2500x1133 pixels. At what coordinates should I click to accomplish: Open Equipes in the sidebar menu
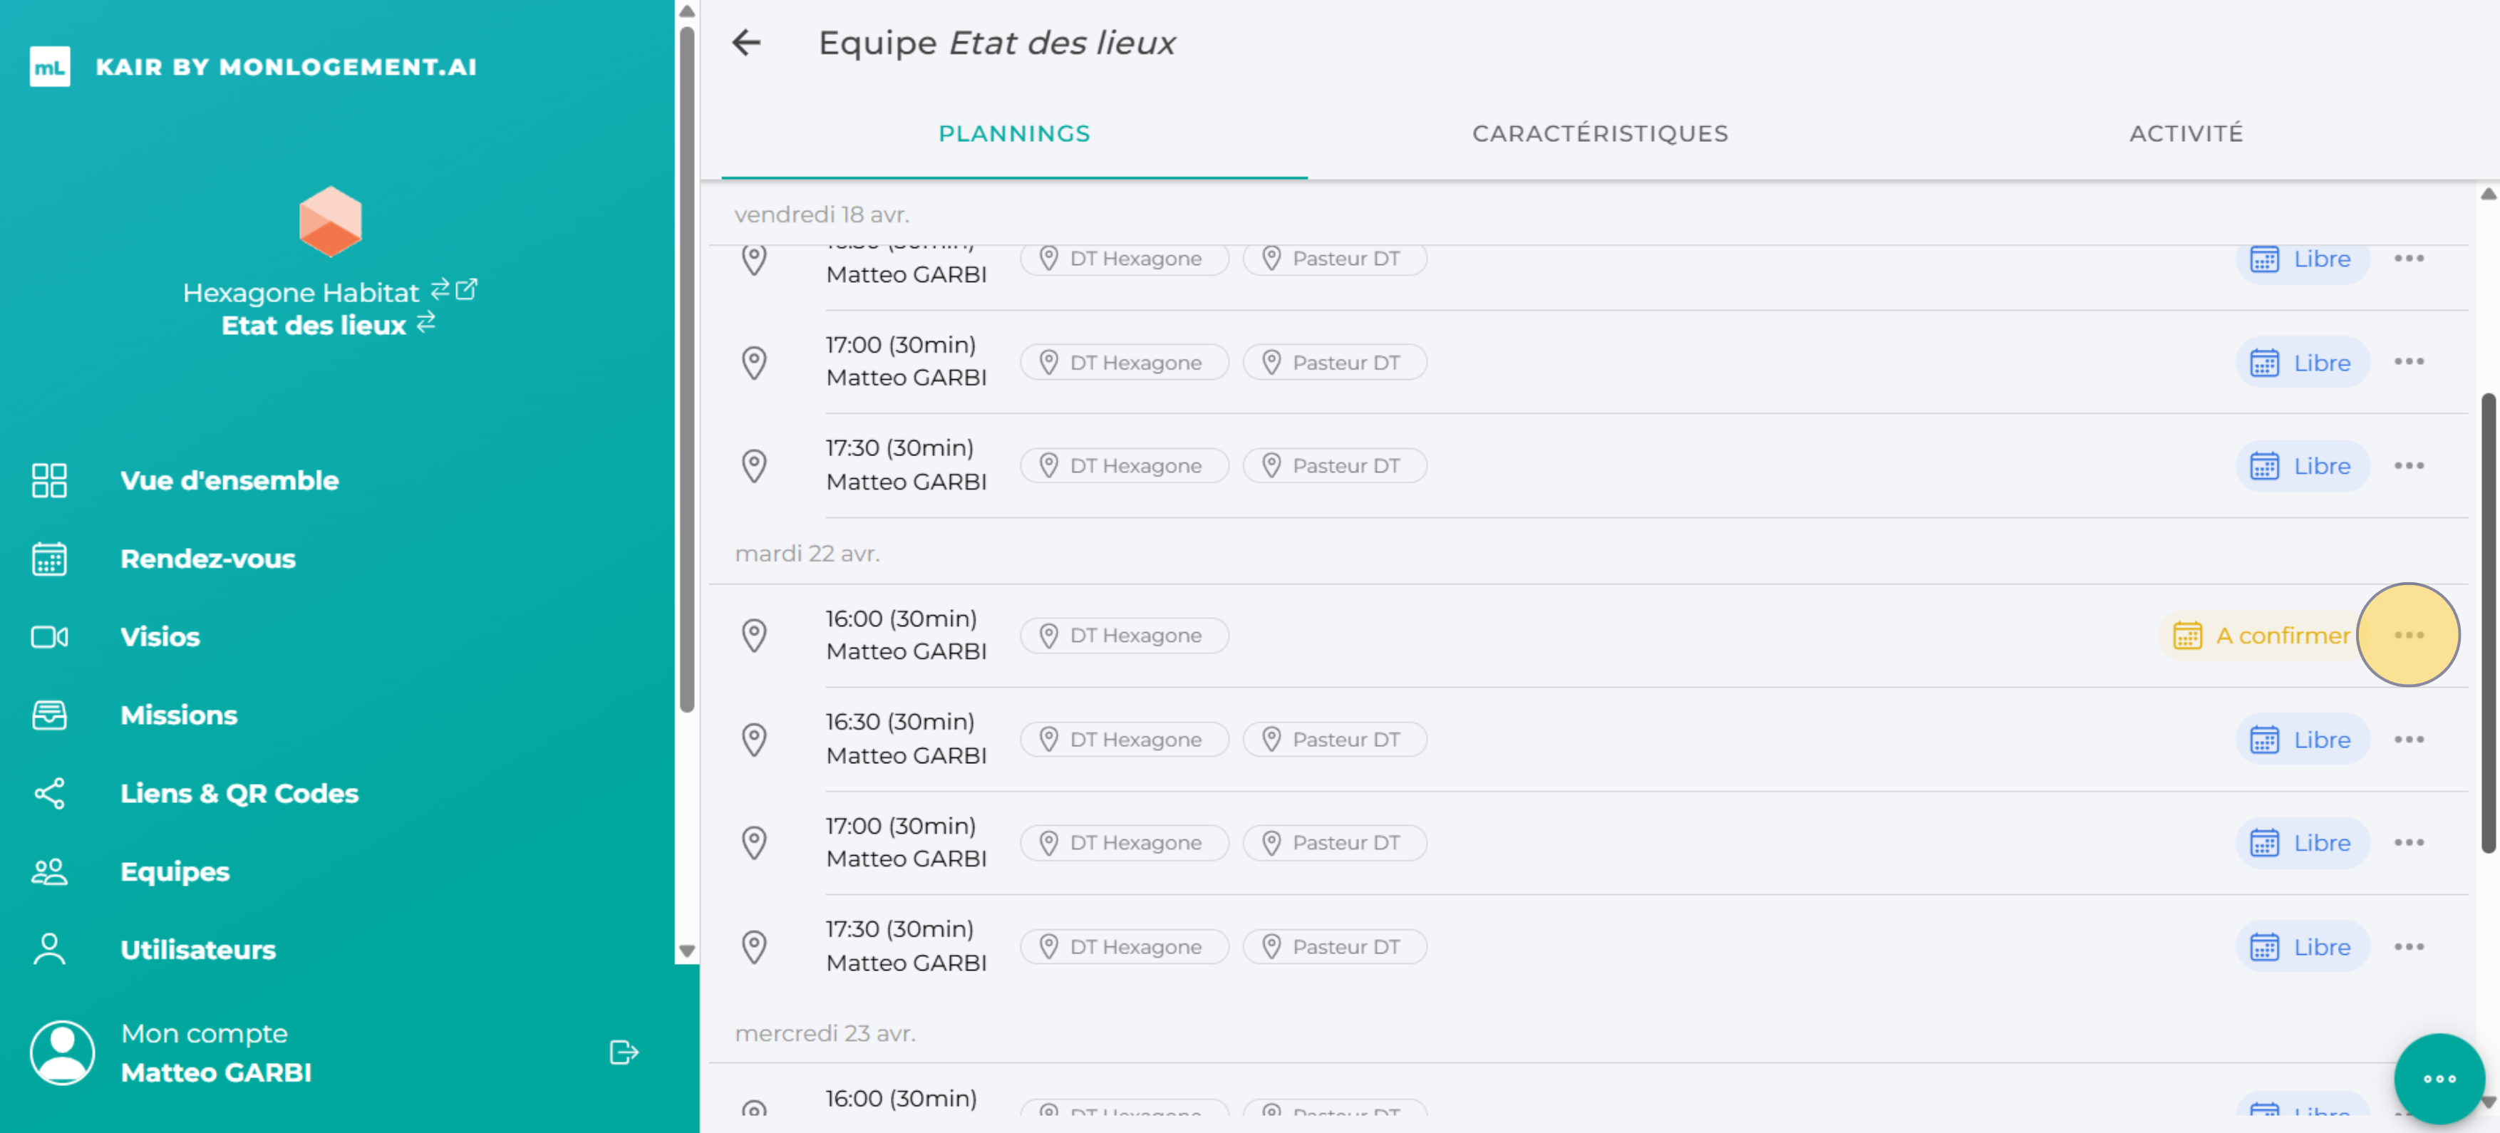[x=175, y=871]
